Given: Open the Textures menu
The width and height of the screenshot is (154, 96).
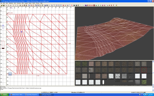Looking at the screenshot, I should 19,3.
